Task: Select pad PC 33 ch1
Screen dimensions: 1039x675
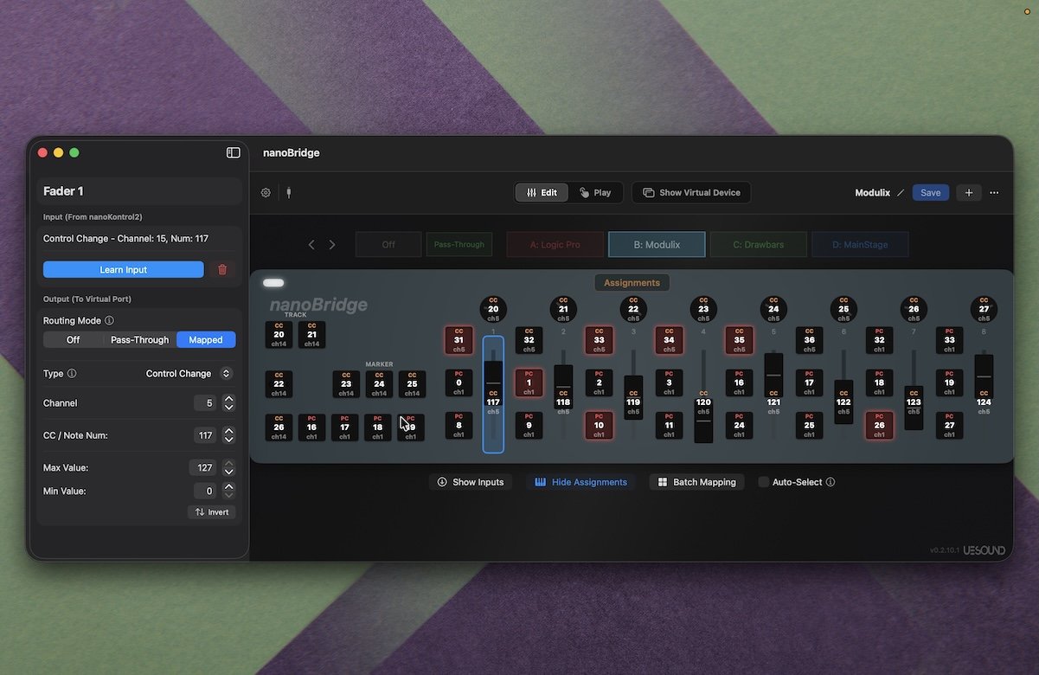Action: coord(949,340)
